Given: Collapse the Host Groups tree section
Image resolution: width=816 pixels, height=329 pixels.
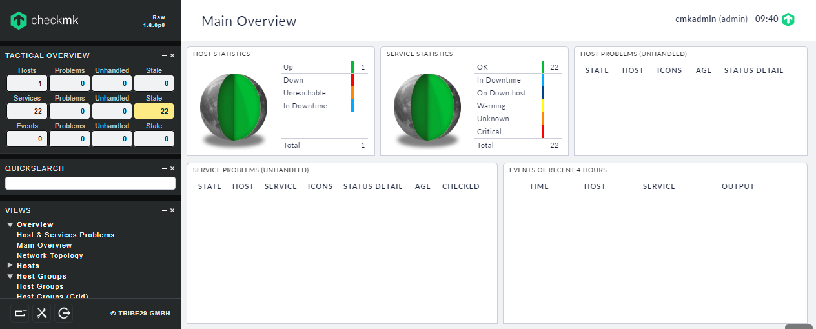Looking at the screenshot, I should (10, 276).
